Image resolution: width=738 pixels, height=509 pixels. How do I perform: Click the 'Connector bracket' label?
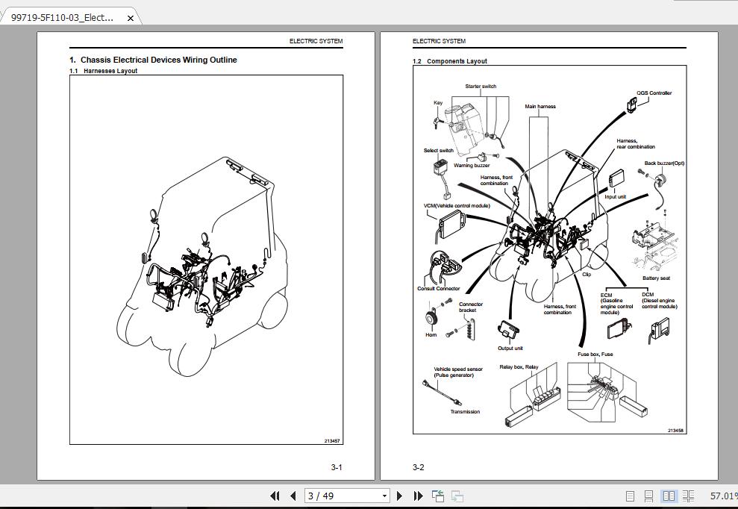point(471,307)
